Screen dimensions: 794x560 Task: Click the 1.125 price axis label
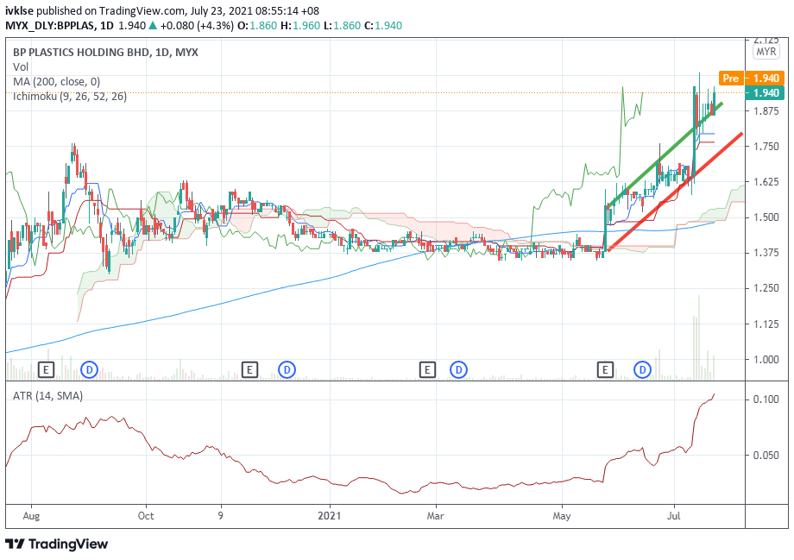(766, 324)
